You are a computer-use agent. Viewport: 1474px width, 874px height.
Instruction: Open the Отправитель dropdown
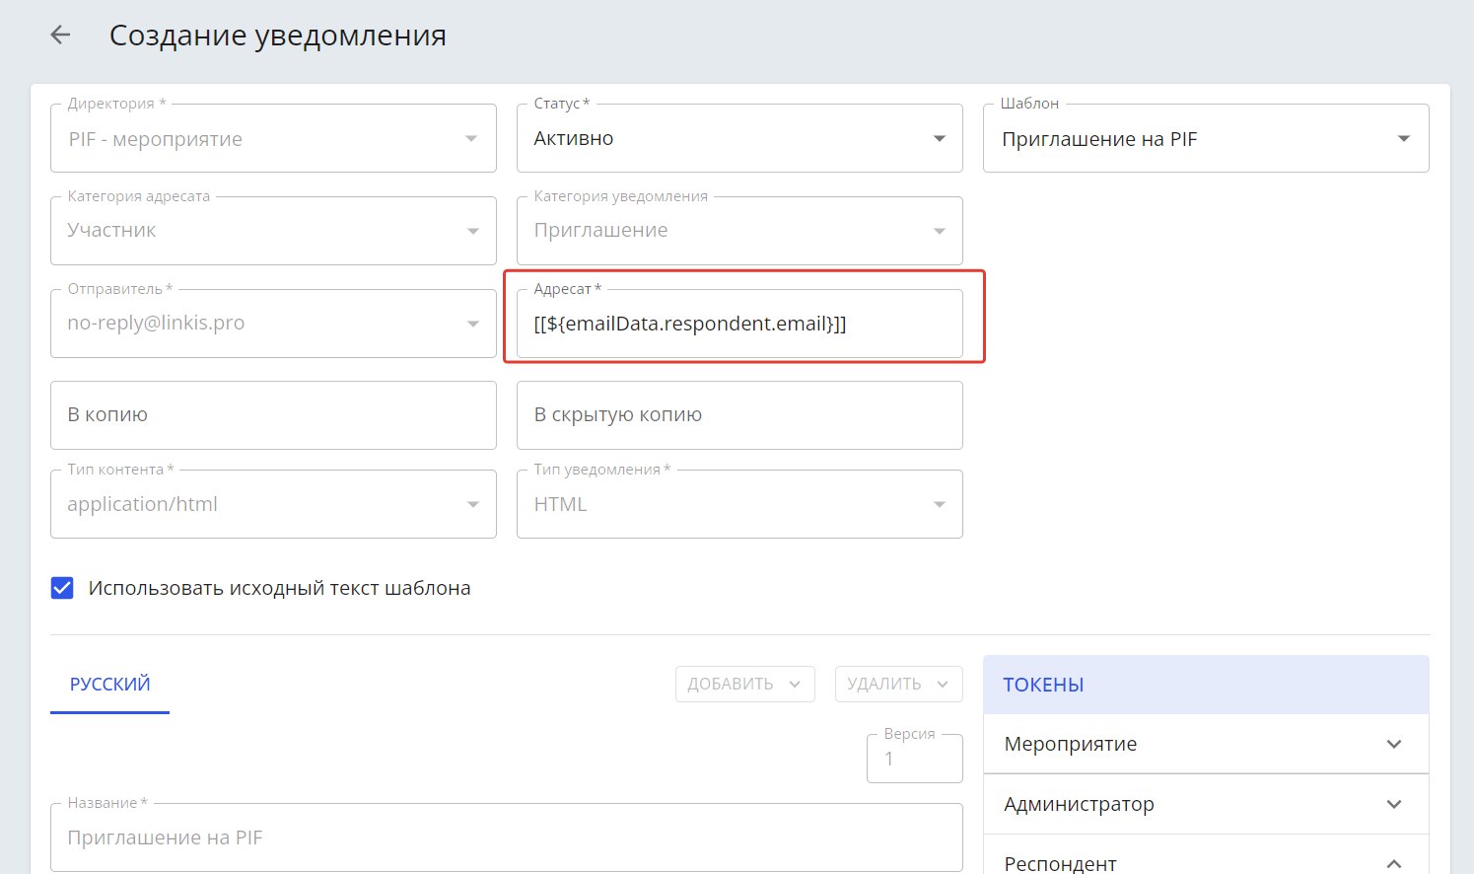click(273, 324)
